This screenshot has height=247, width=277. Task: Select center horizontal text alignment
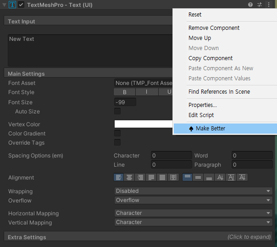[129, 177]
